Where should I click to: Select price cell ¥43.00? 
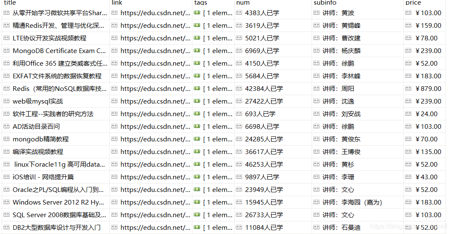coord(425,177)
